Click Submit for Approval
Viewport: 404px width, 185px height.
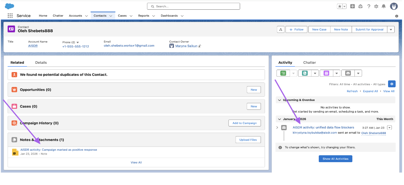[x=369, y=30]
